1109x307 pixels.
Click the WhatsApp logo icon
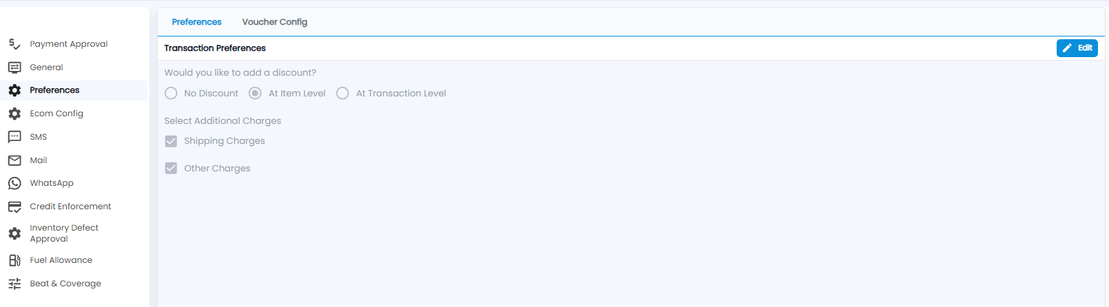(x=14, y=183)
